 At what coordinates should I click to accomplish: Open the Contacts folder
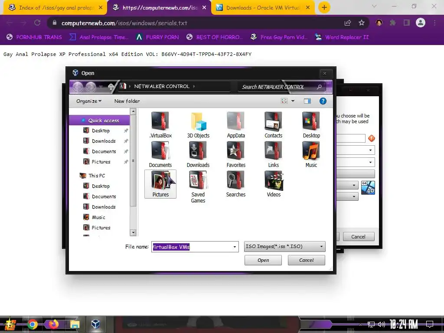pyautogui.click(x=273, y=124)
